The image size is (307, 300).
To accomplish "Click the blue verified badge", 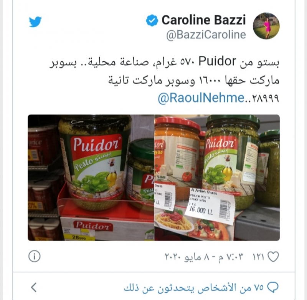I will coord(152,20).
